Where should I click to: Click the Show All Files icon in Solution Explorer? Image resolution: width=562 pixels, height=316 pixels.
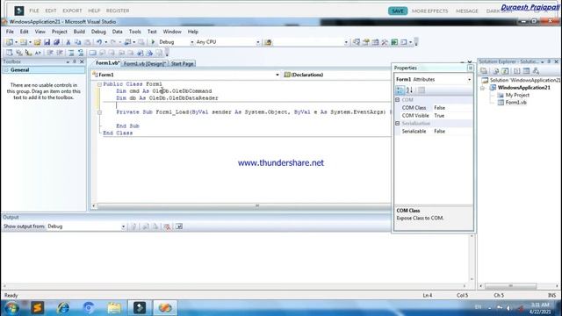click(x=496, y=71)
